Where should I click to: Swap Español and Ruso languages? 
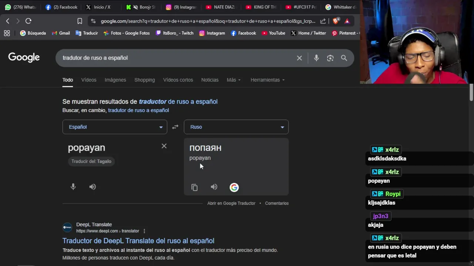tap(175, 127)
